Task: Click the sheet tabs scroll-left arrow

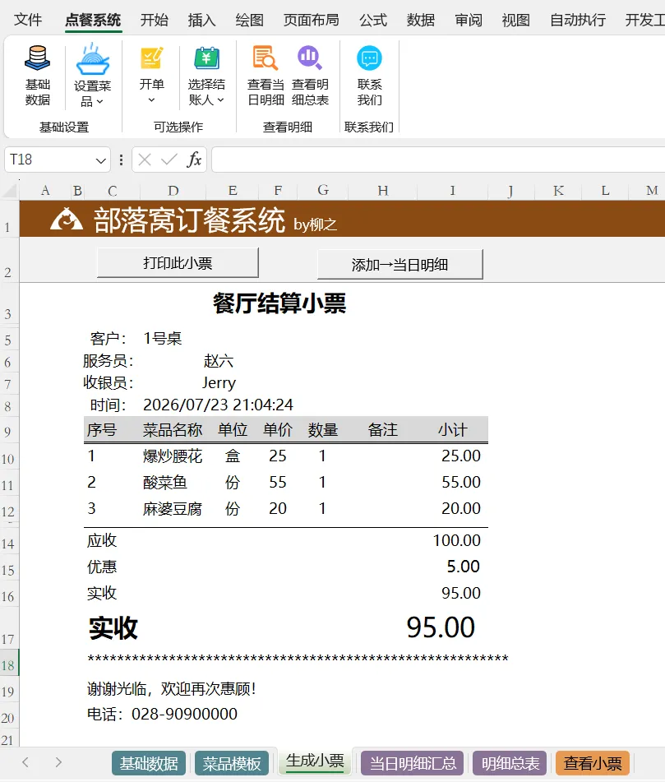Action: tap(25, 762)
